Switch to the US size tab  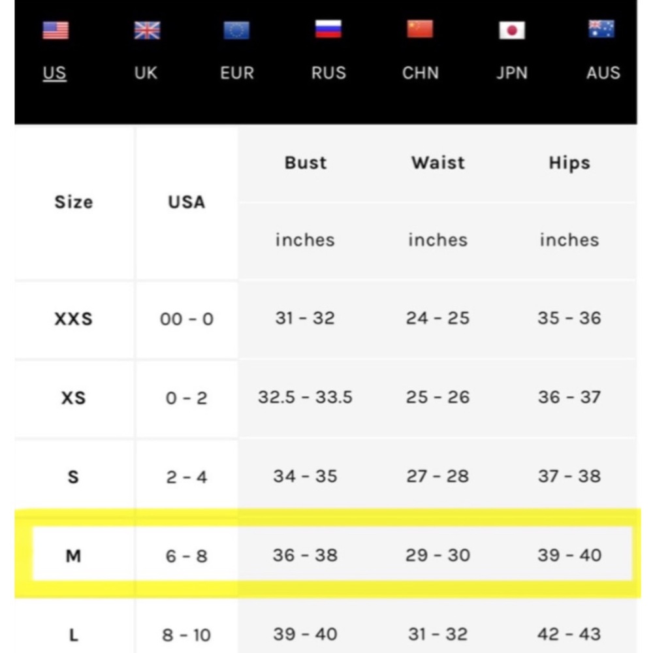(x=55, y=73)
